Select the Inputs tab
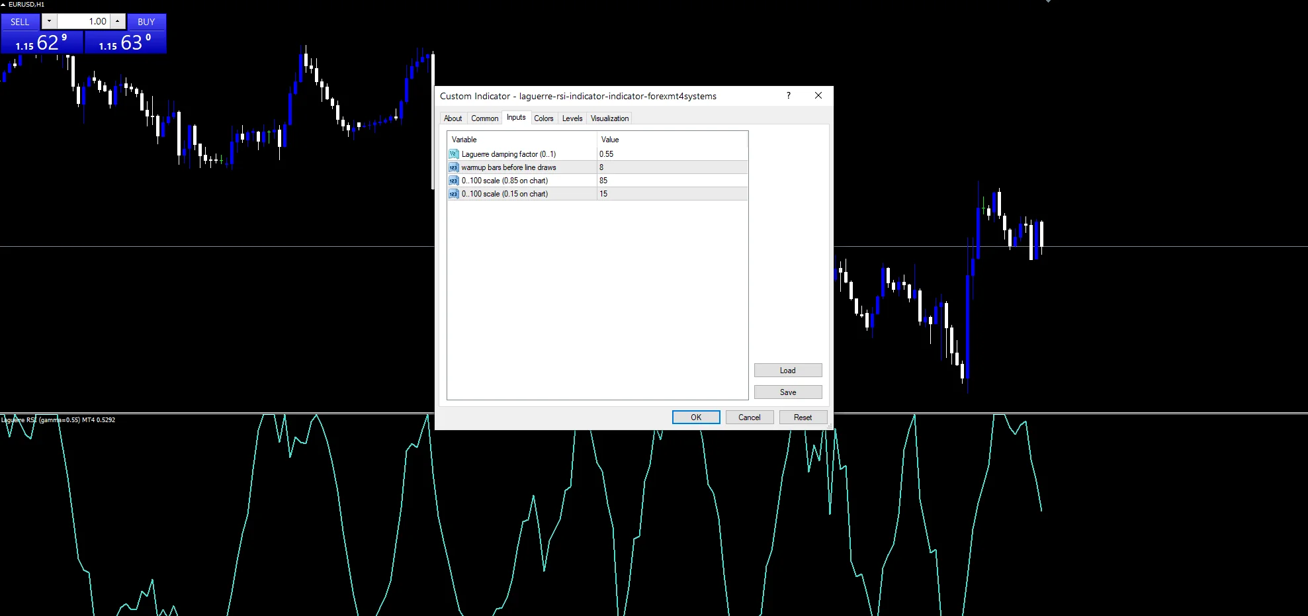Viewport: 1308px width, 616px height. [x=516, y=117]
